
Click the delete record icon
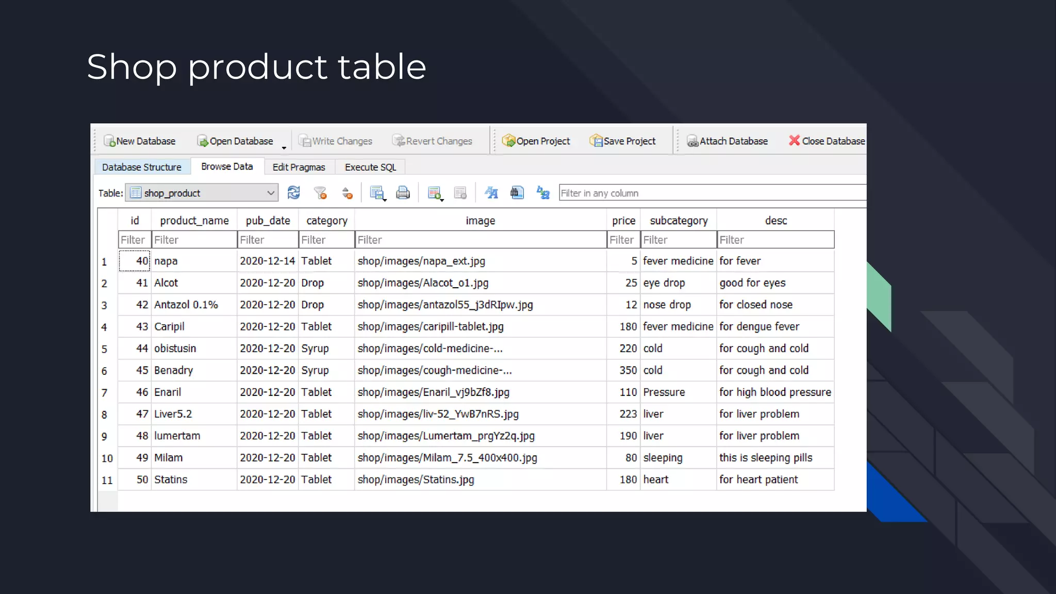tap(460, 193)
